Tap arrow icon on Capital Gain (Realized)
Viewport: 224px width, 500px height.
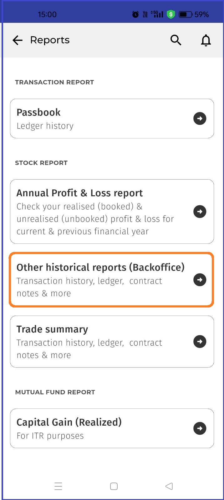(x=200, y=428)
